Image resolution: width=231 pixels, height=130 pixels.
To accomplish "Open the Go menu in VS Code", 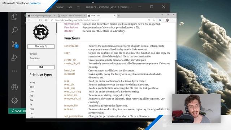I will (70, 7).
